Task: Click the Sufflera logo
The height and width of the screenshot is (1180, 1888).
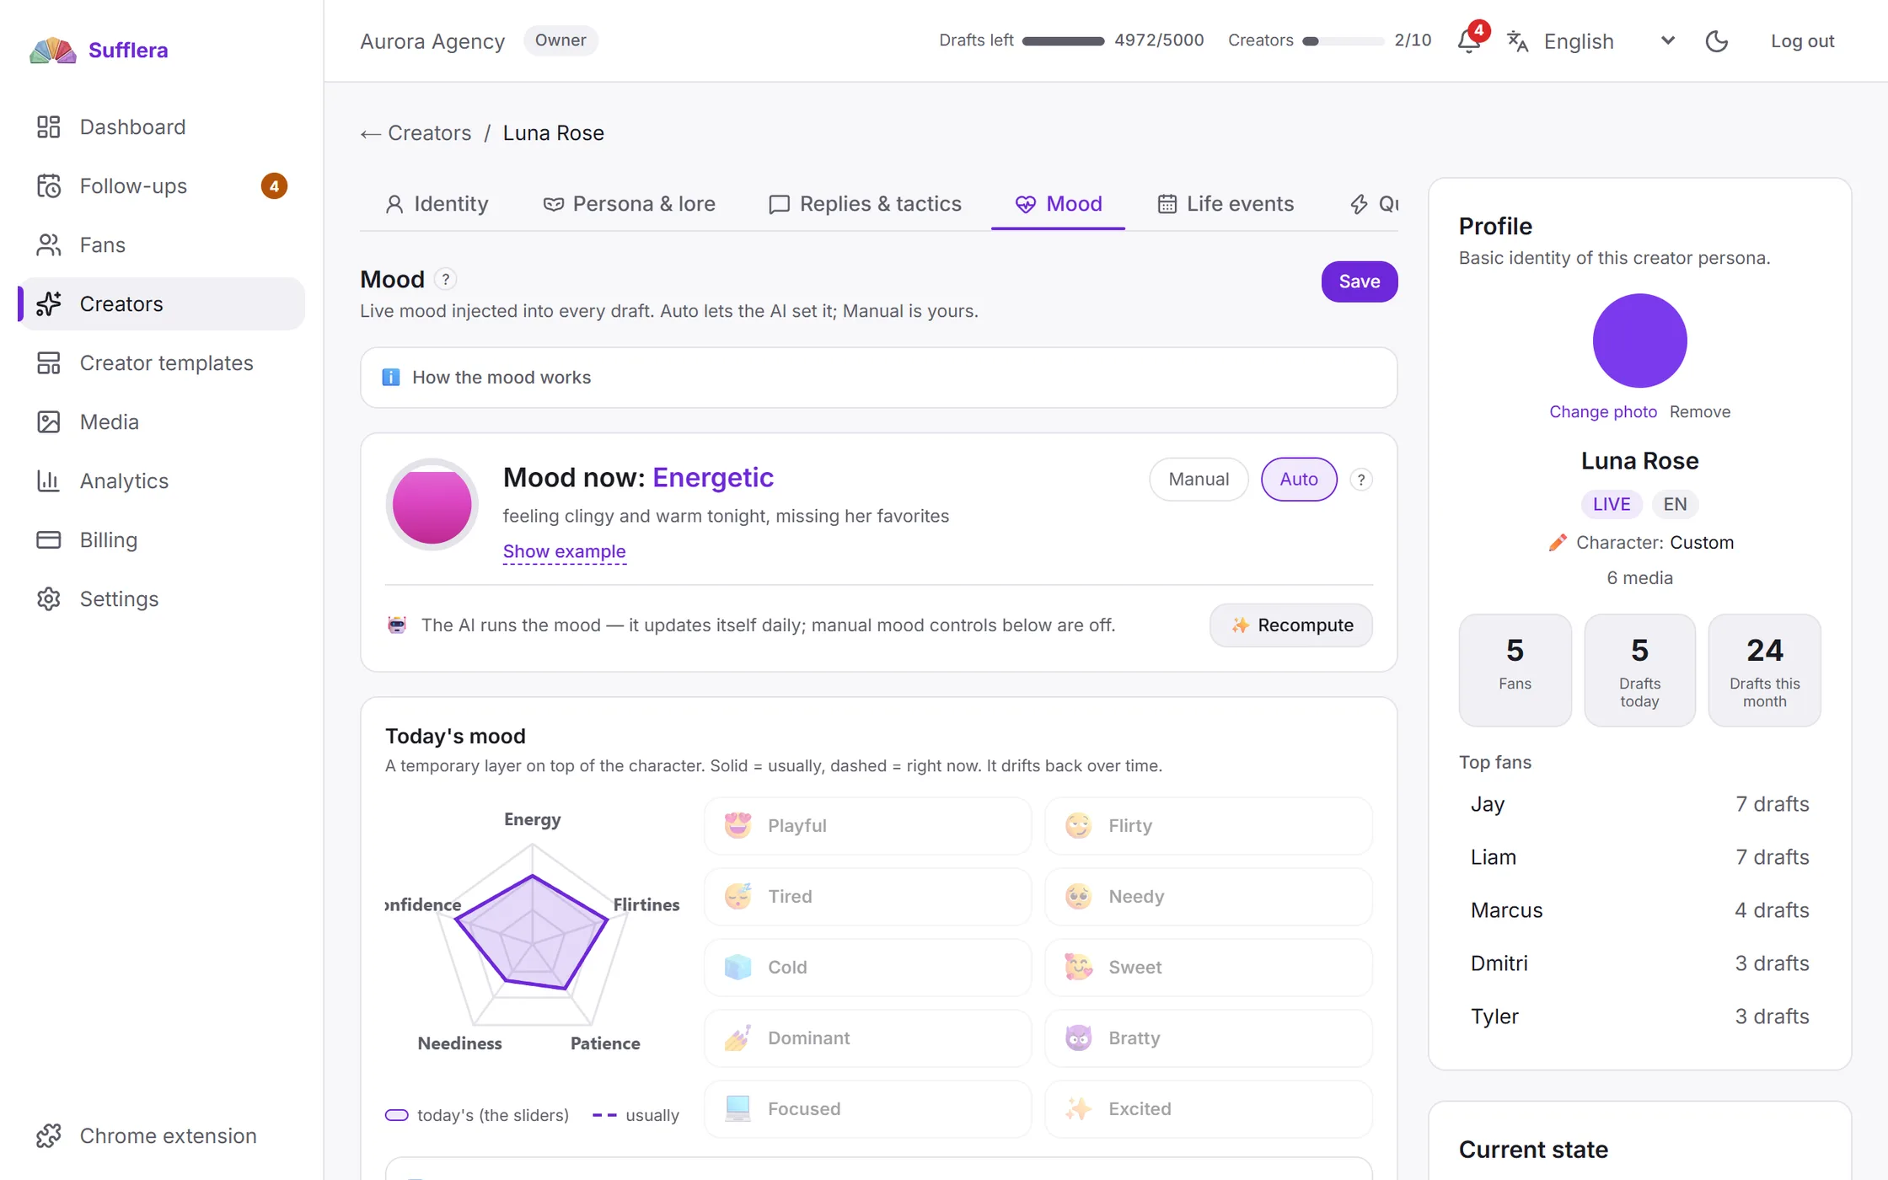Action: click(99, 50)
